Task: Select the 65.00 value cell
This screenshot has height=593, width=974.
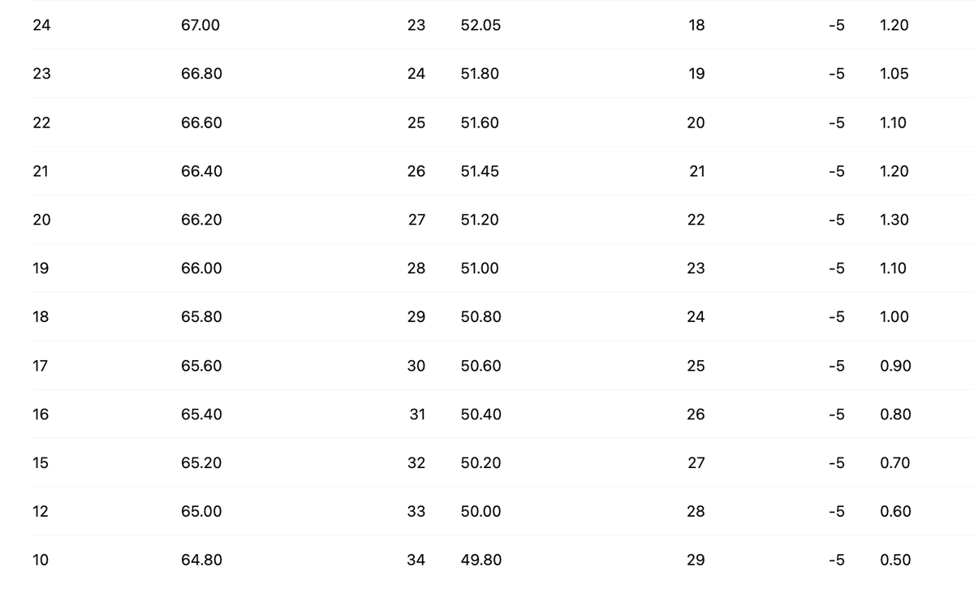Action: click(201, 511)
